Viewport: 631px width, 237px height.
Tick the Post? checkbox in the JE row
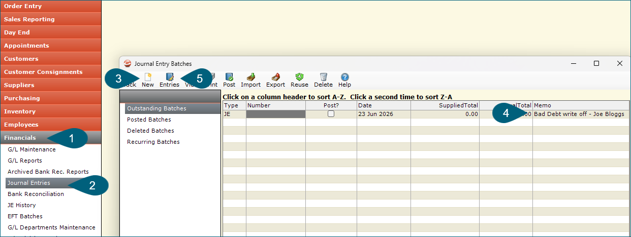[x=331, y=114]
